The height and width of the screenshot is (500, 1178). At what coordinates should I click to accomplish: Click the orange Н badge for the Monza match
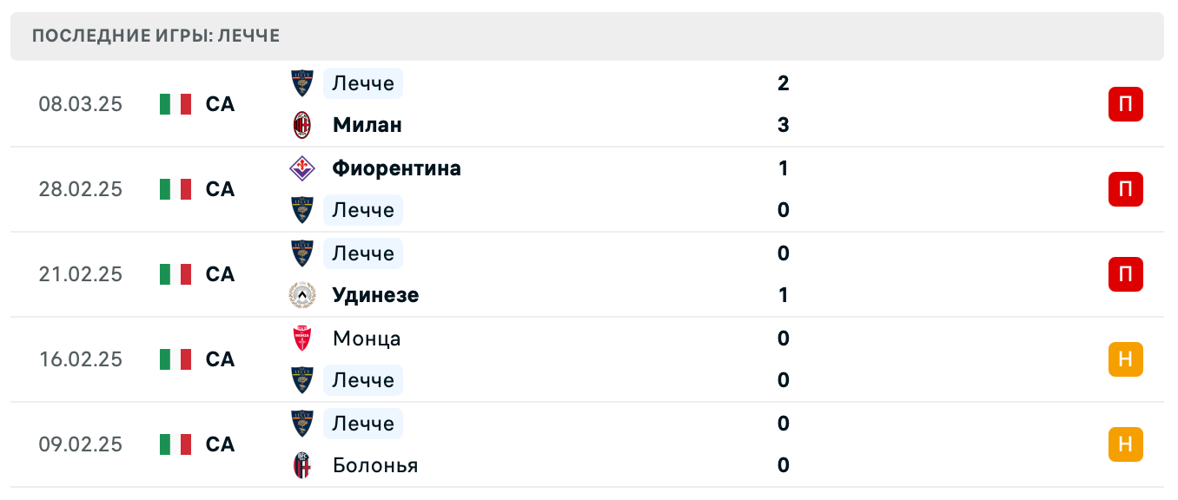(x=1126, y=359)
